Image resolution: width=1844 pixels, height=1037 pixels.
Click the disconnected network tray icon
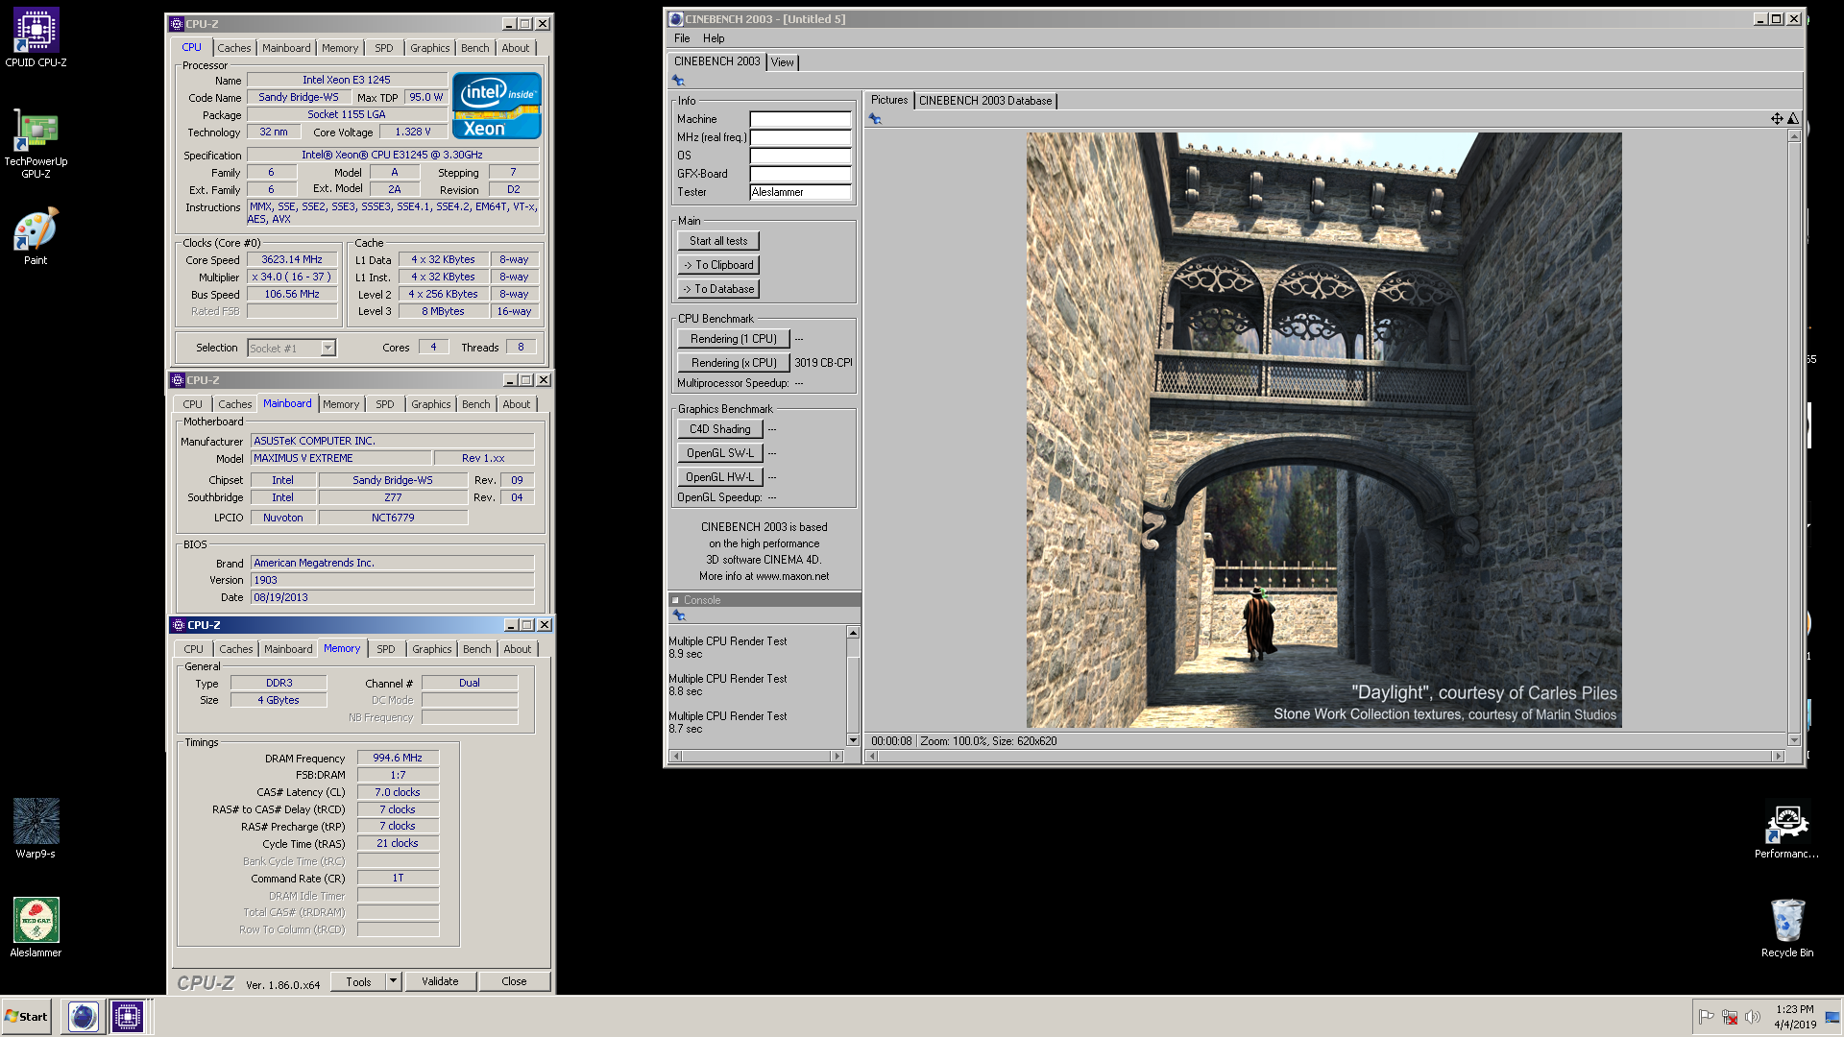point(1730,1017)
